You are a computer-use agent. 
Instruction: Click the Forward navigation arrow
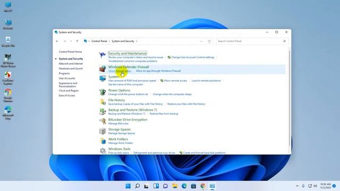point(65,41)
